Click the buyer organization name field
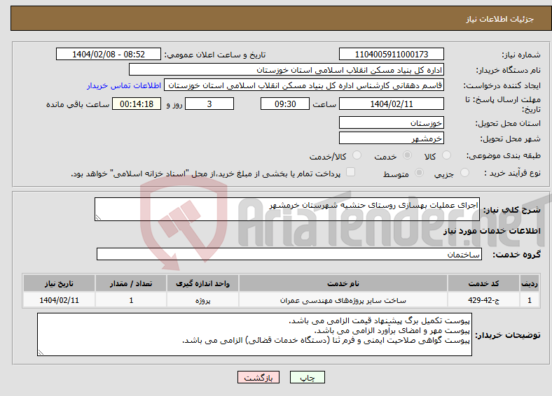This screenshot has width=552, height=396. tap(287, 70)
